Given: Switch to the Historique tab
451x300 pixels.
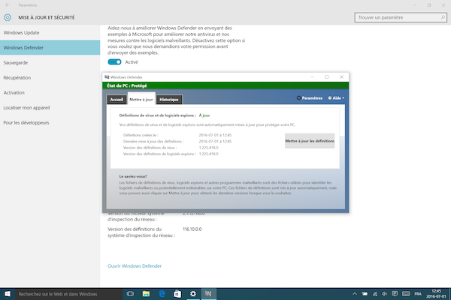Looking at the screenshot, I should point(169,99).
